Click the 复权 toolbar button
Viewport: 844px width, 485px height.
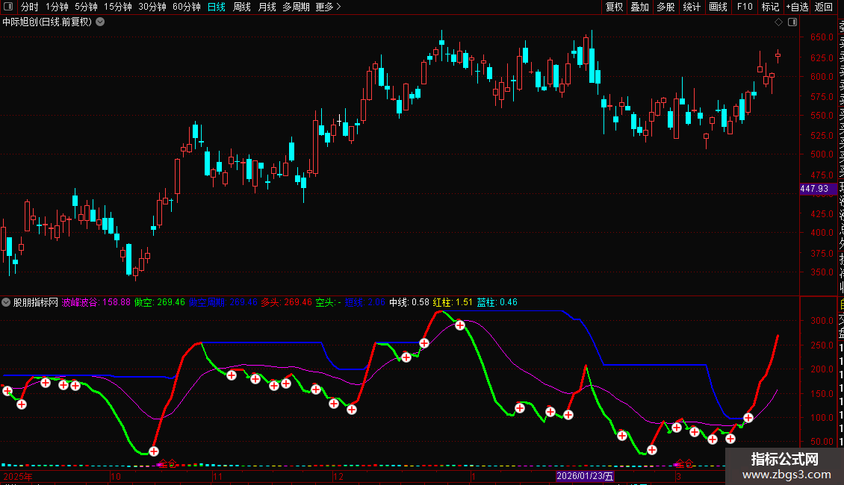[x=614, y=7]
